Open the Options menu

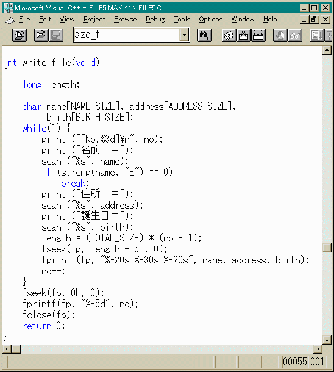pos(210,20)
